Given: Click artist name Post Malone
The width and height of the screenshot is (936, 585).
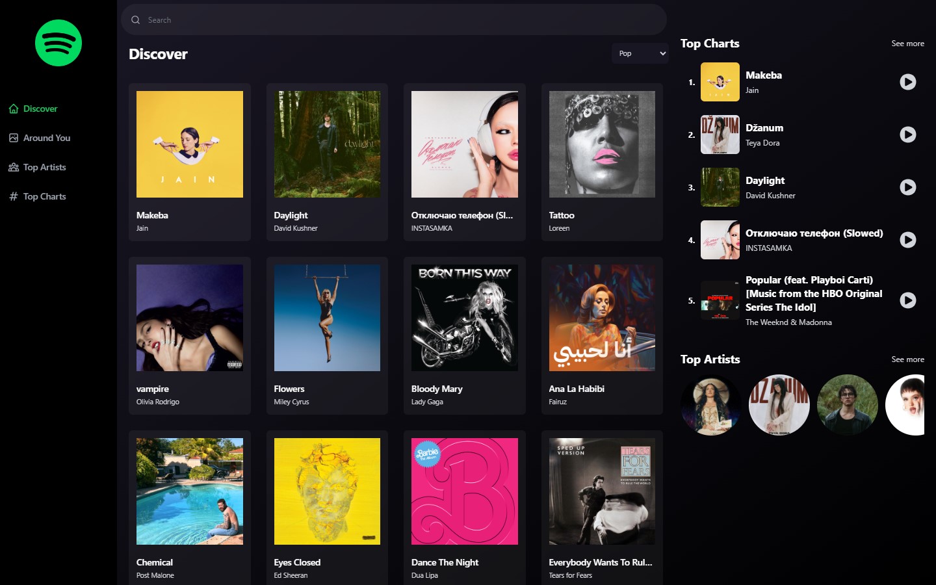Looking at the screenshot, I should click(155, 575).
